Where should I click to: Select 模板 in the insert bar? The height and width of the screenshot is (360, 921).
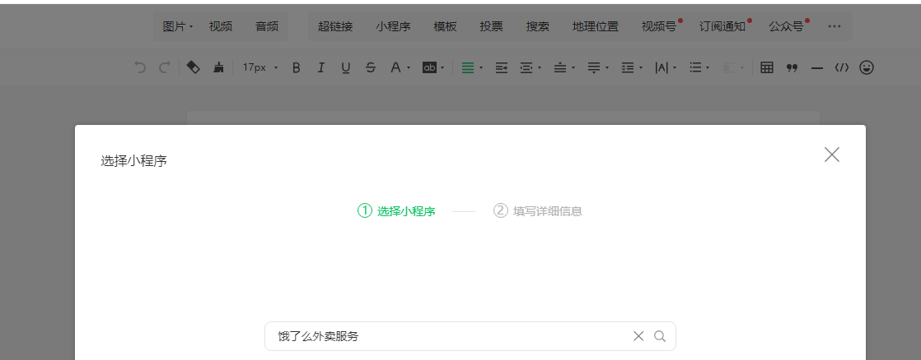point(445,26)
